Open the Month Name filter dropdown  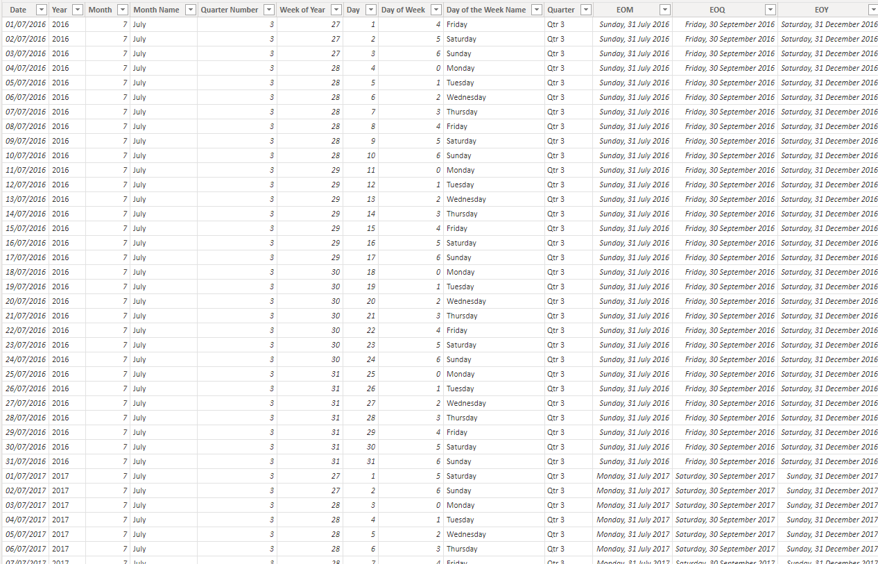click(189, 10)
